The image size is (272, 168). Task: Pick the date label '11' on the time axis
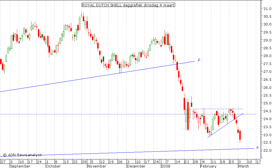pos(214,162)
